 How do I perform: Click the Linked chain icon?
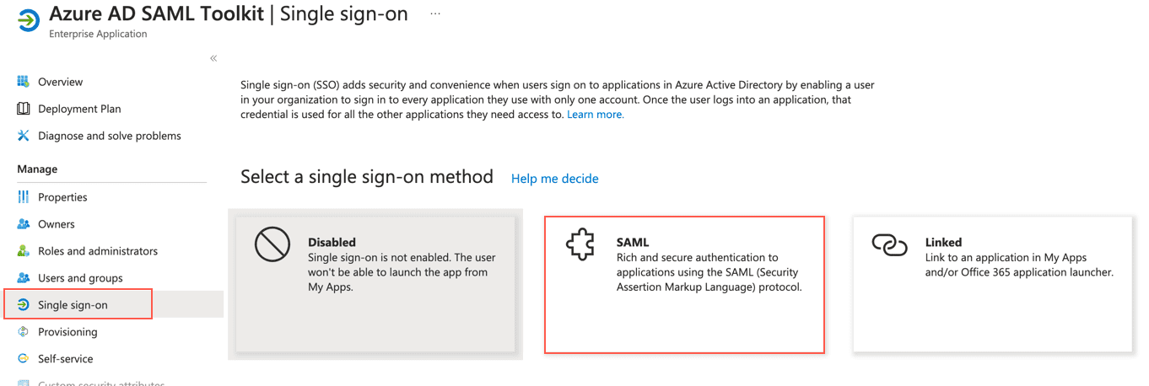pyautogui.click(x=889, y=245)
